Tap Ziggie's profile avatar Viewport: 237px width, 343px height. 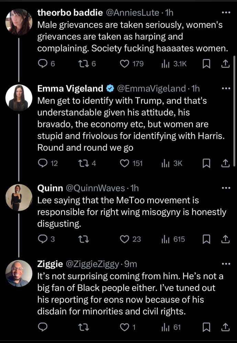click(19, 273)
